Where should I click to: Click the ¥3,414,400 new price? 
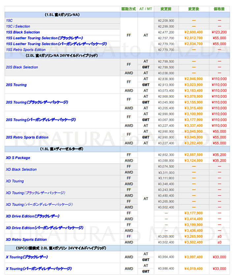193,219
